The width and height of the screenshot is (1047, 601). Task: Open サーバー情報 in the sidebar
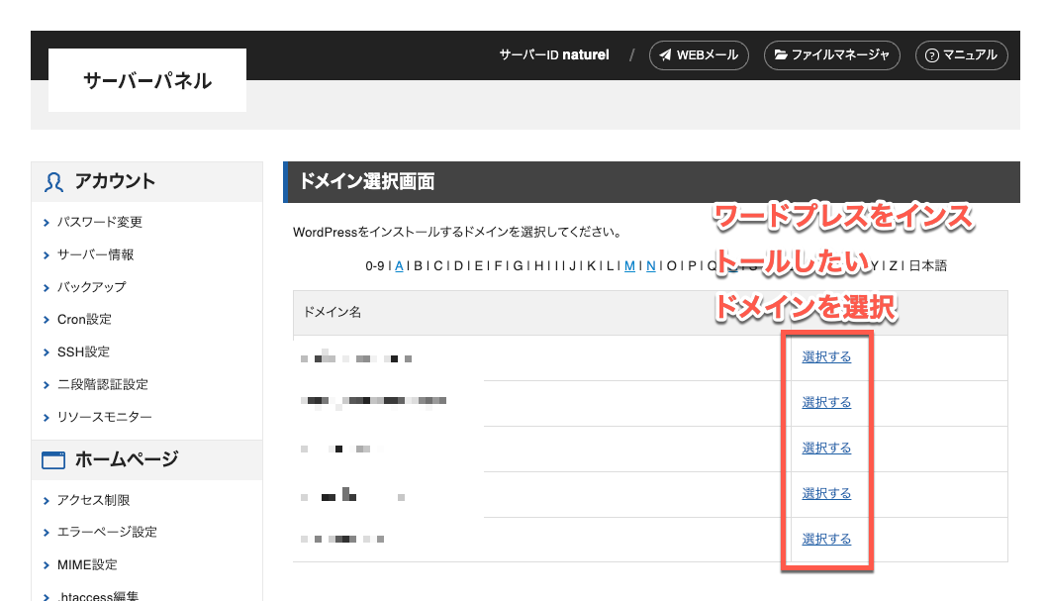(95, 254)
